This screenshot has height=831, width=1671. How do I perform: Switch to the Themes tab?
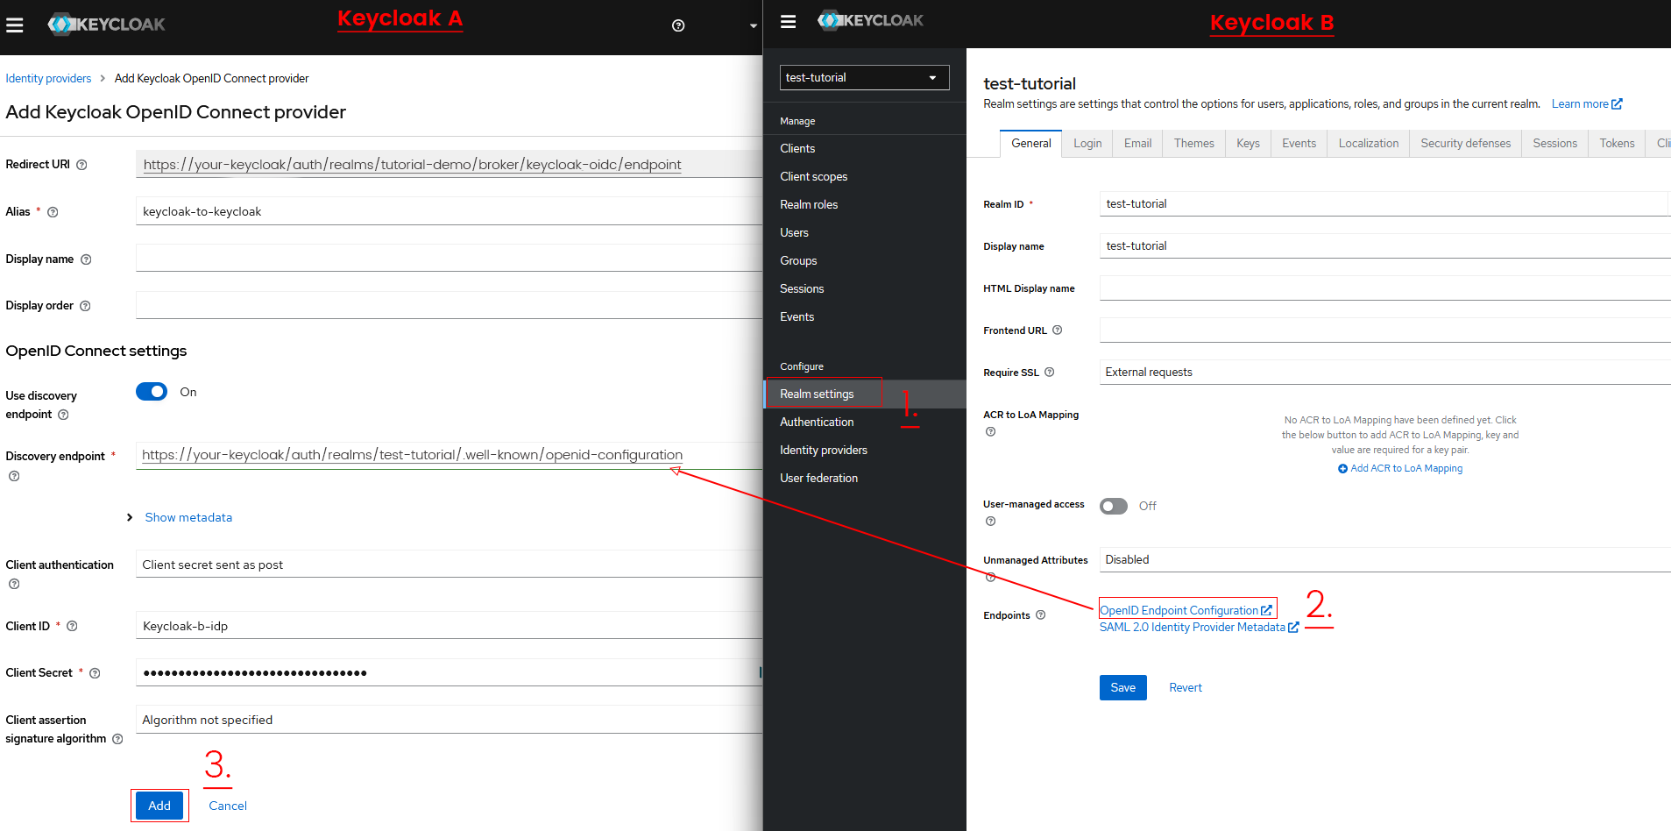(x=1193, y=143)
